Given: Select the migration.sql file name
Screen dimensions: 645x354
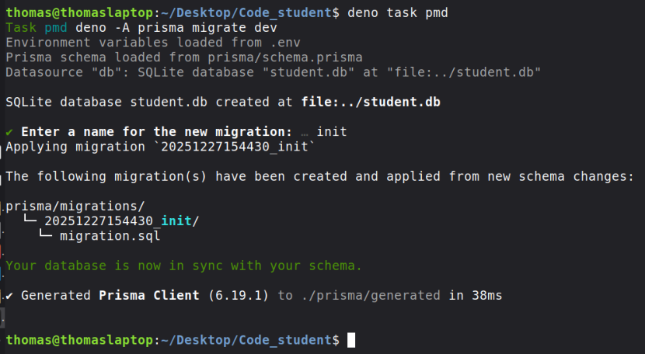Looking at the screenshot, I should 110,236.
